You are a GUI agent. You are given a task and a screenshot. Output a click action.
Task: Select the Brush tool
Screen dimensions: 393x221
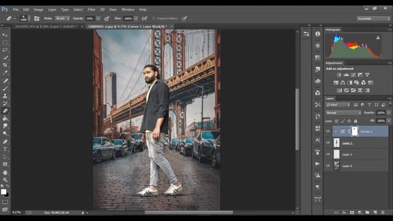coord(5,88)
